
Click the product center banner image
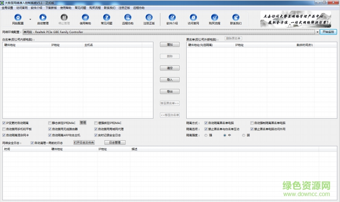point(297,19)
